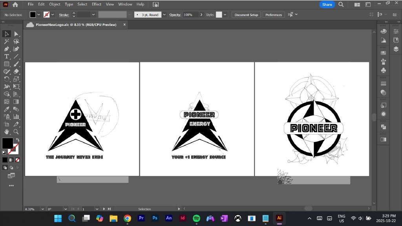Select the Blend tool

(16, 109)
